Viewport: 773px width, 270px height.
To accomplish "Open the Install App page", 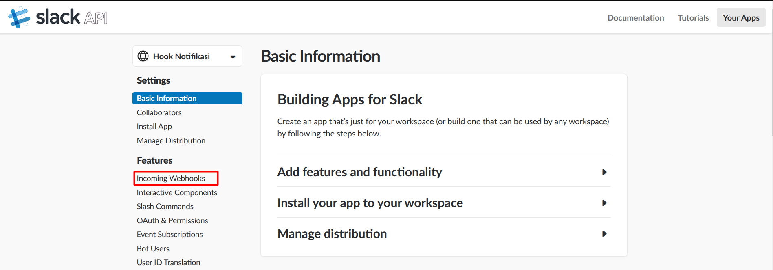I will pos(154,126).
